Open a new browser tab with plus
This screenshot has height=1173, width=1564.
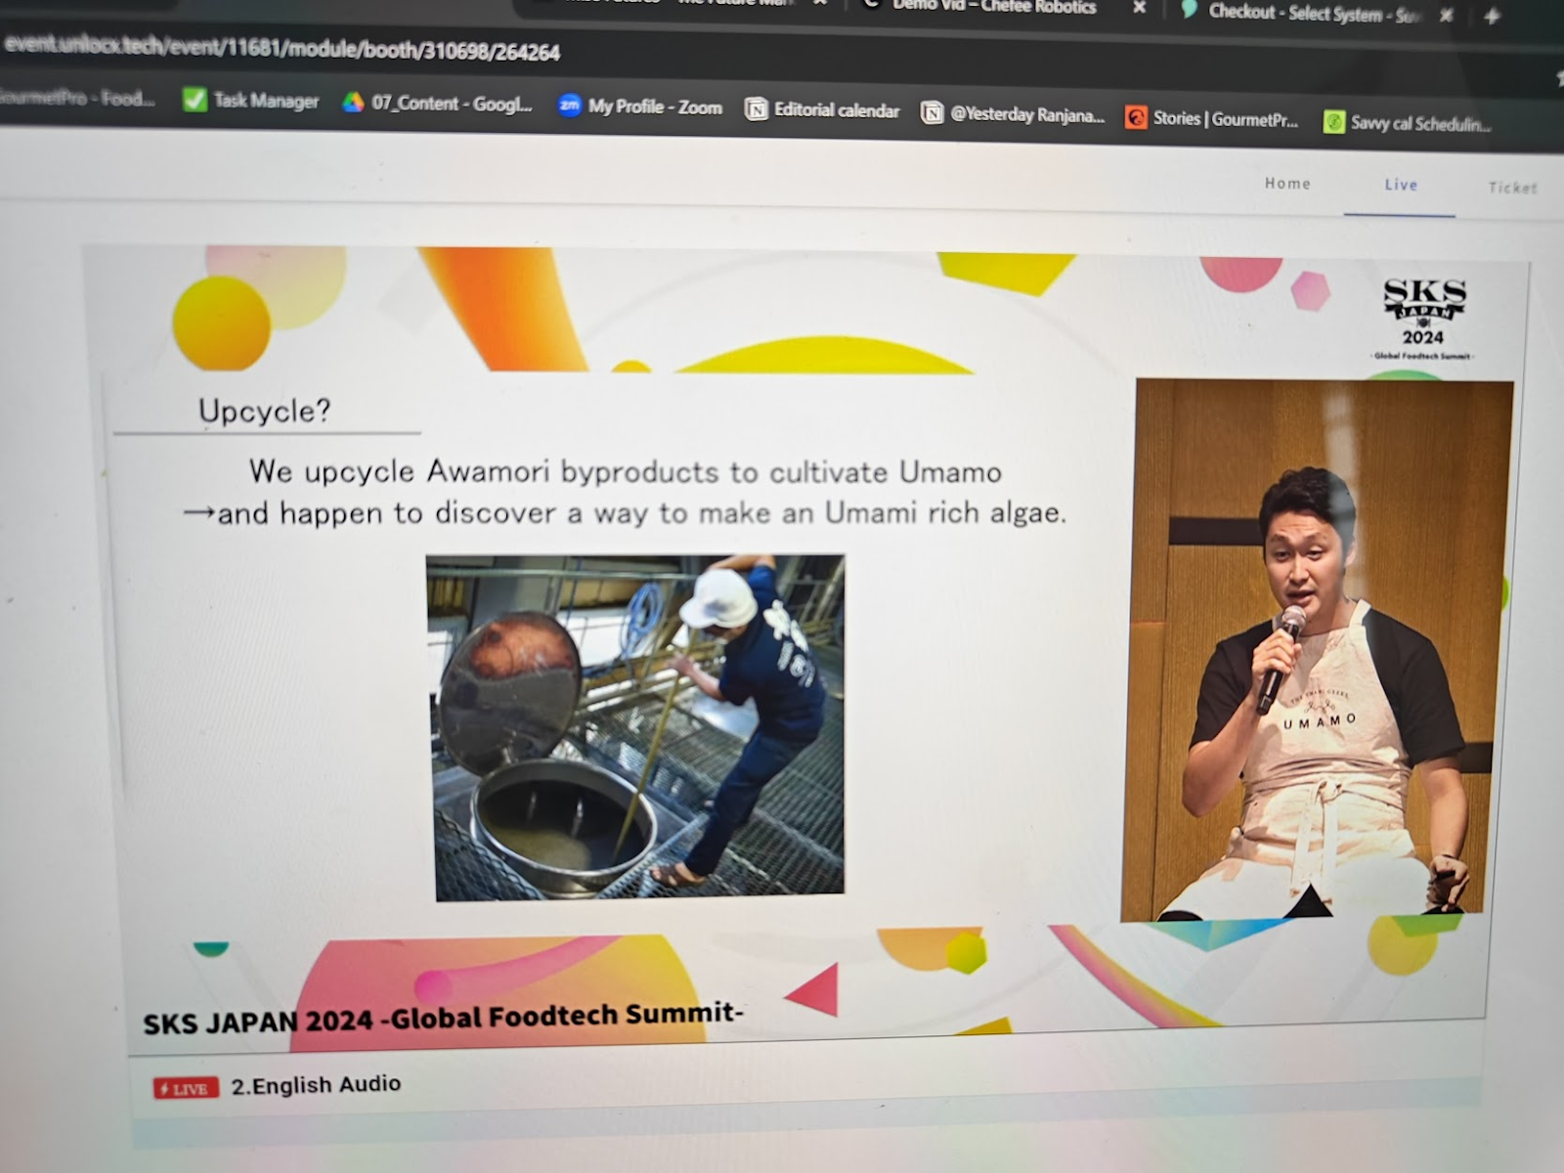[1492, 16]
